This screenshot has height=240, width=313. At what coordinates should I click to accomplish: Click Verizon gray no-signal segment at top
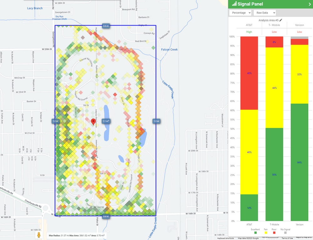[x=300, y=38]
